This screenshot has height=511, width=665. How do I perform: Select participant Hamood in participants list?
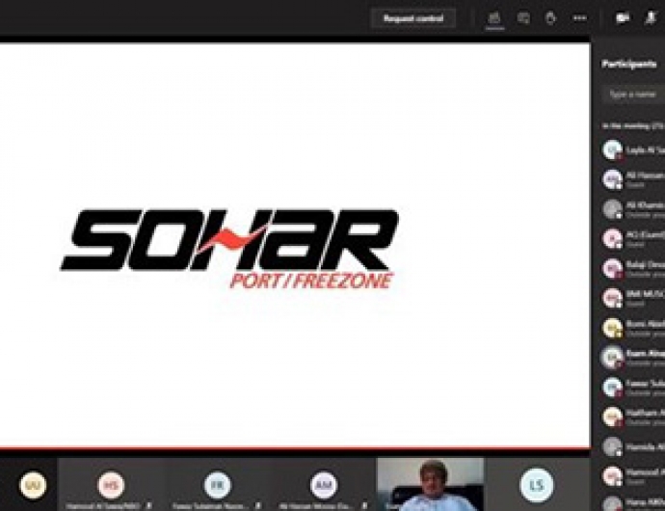coord(633,476)
